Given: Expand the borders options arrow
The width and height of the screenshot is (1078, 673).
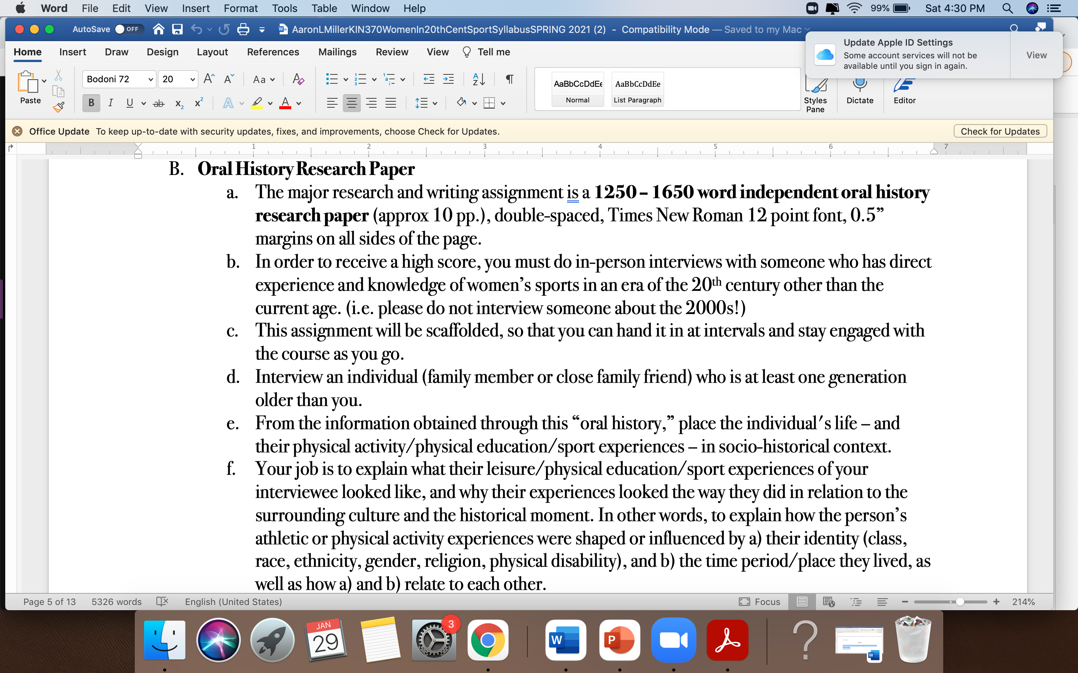Looking at the screenshot, I should click(503, 104).
